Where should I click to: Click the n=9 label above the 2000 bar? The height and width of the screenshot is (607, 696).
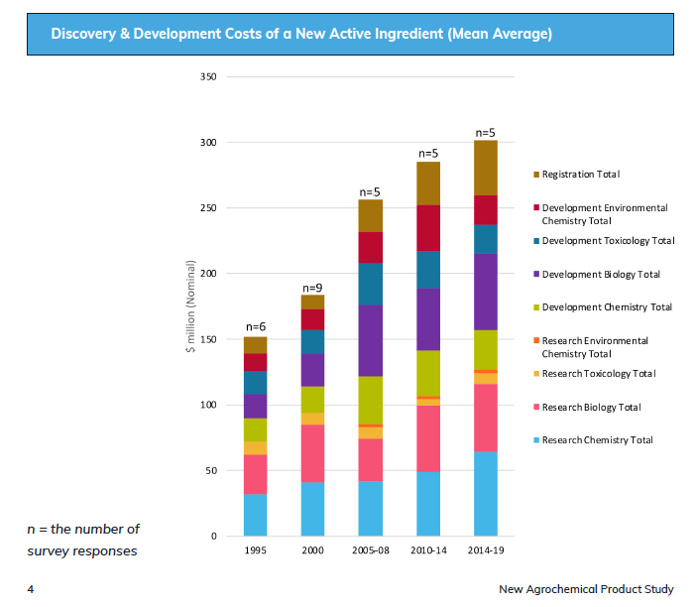click(x=312, y=288)
